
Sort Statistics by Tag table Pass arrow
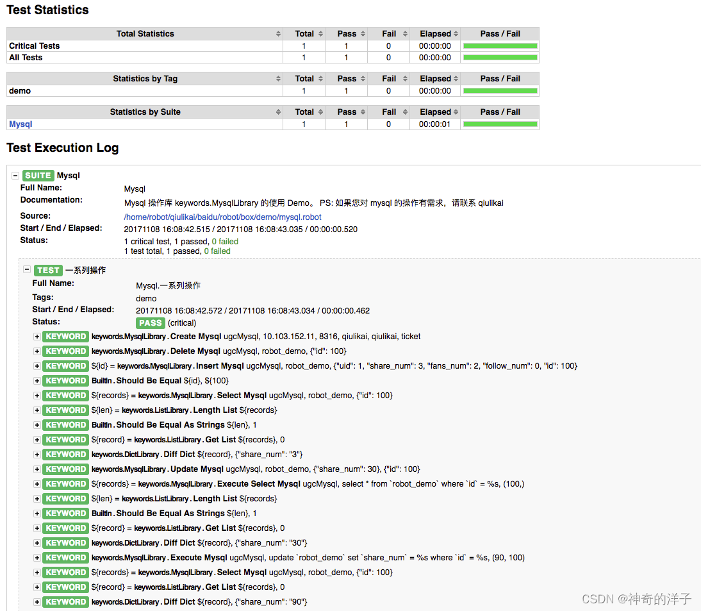363,79
